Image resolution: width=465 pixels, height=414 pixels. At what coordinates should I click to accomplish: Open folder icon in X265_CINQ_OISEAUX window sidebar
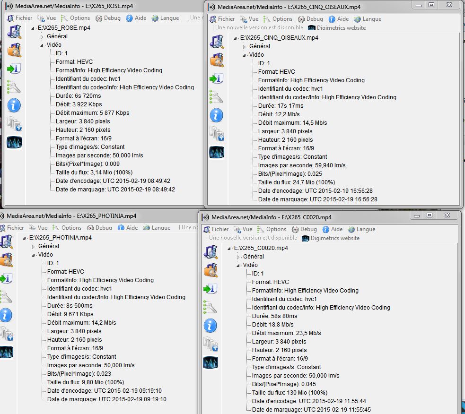tap(217, 60)
